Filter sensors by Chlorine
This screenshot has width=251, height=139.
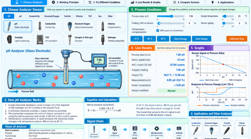point(79,16)
